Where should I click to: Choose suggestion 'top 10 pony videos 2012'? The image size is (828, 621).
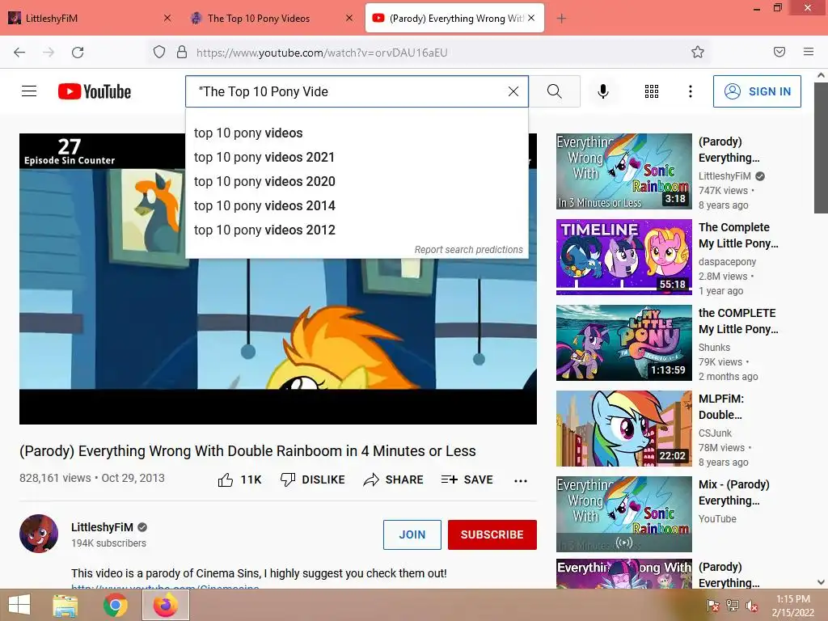357,230
